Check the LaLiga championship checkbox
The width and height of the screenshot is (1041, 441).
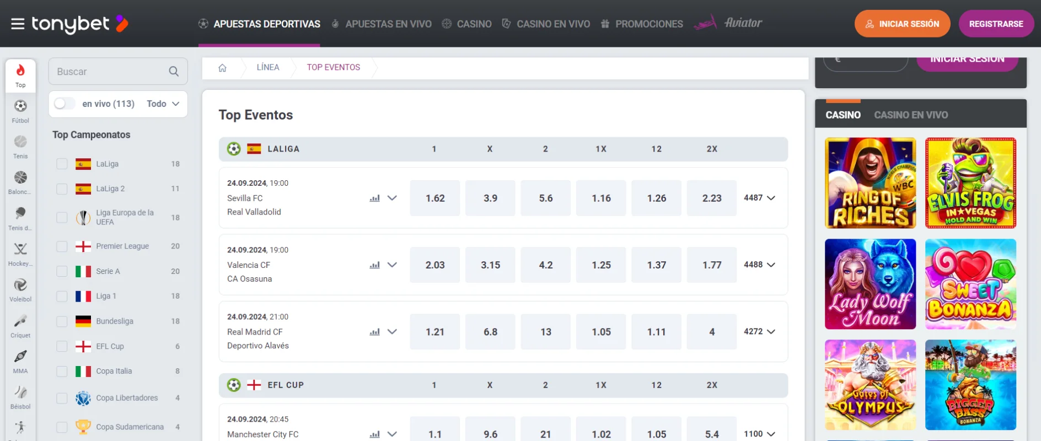(62, 164)
